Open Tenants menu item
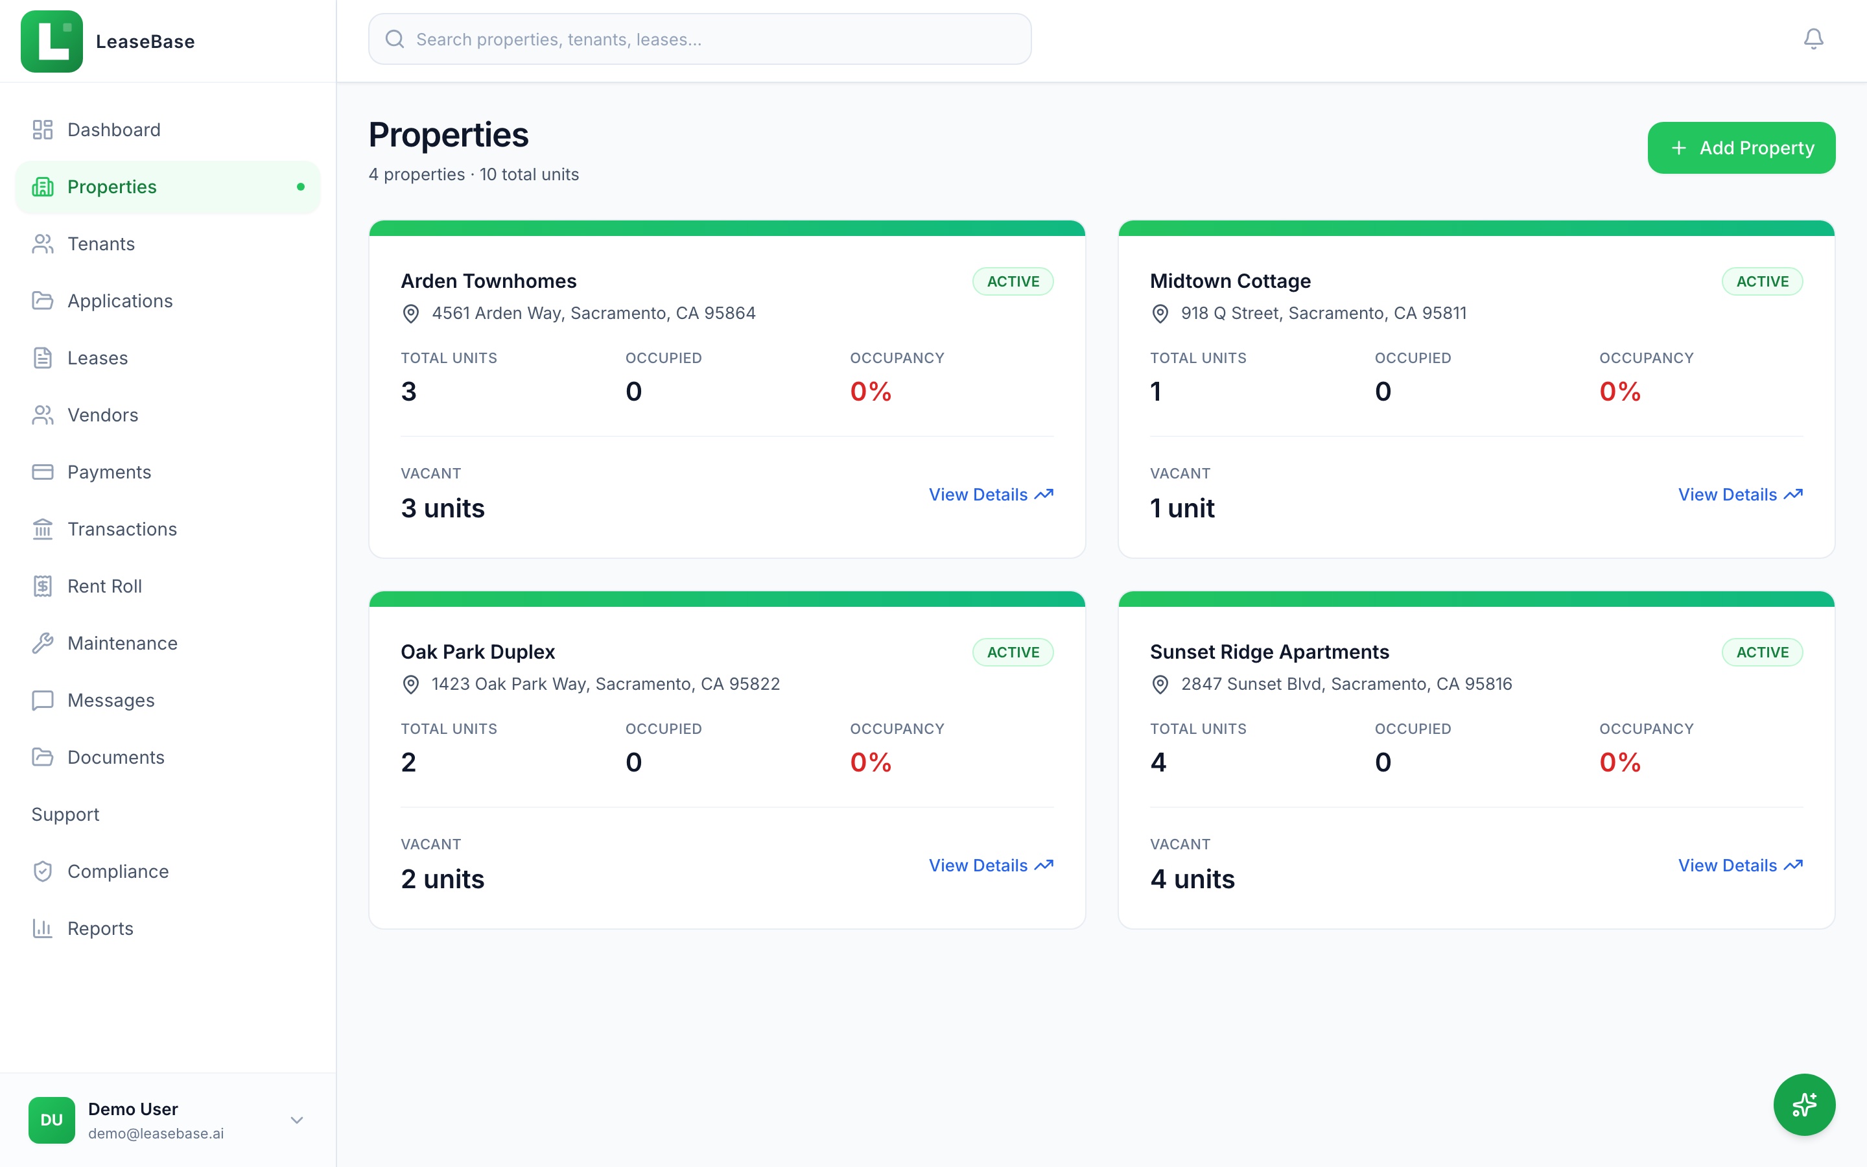Image resolution: width=1867 pixels, height=1167 pixels. point(167,244)
